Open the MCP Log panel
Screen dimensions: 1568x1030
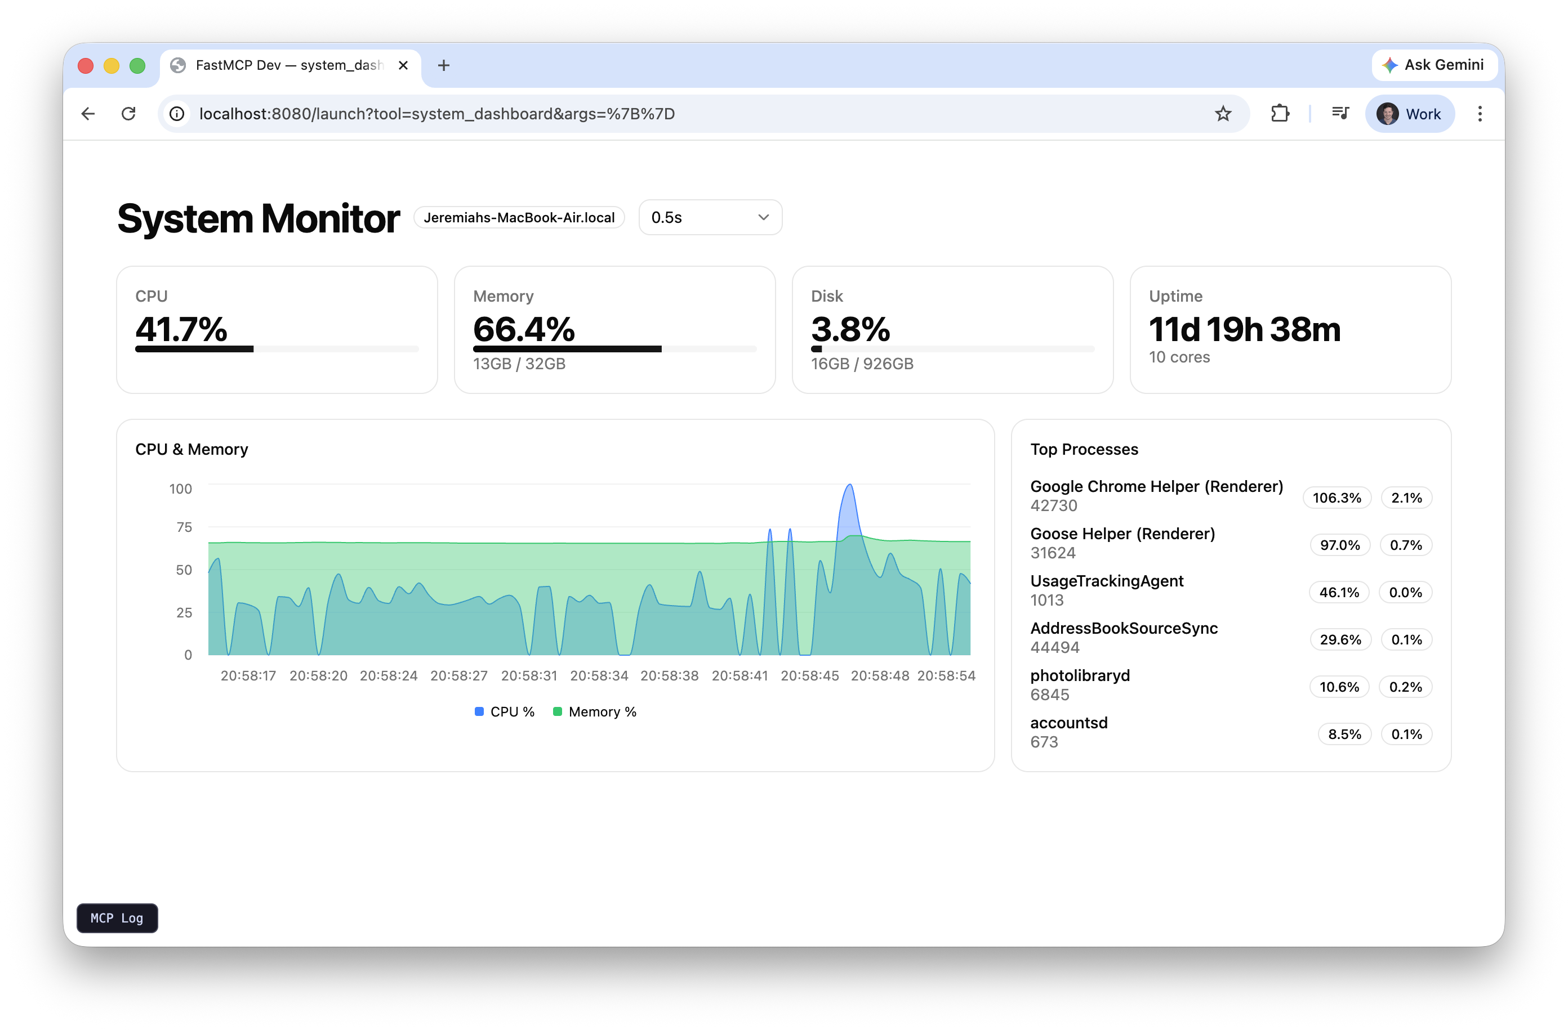coord(117,918)
